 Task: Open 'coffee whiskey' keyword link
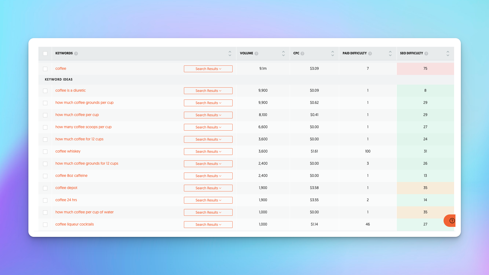pyautogui.click(x=68, y=151)
